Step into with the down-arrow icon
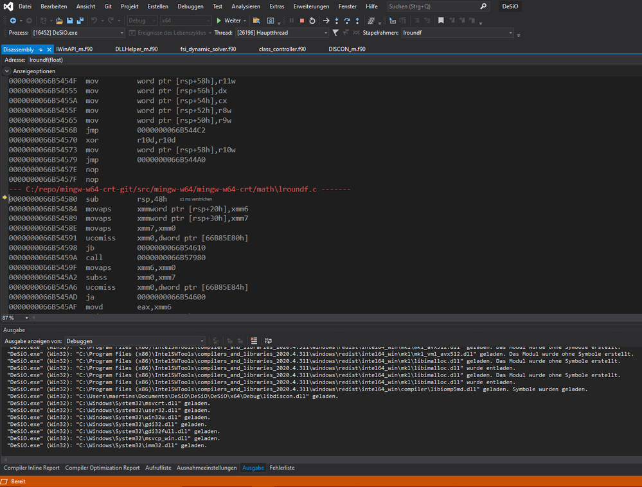 click(337, 21)
